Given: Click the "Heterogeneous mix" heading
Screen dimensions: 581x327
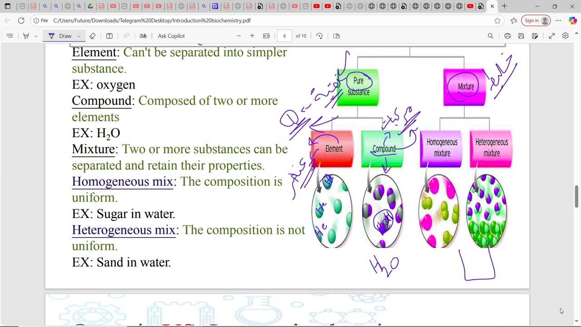Looking at the screenshot, I should pos(123,230).
